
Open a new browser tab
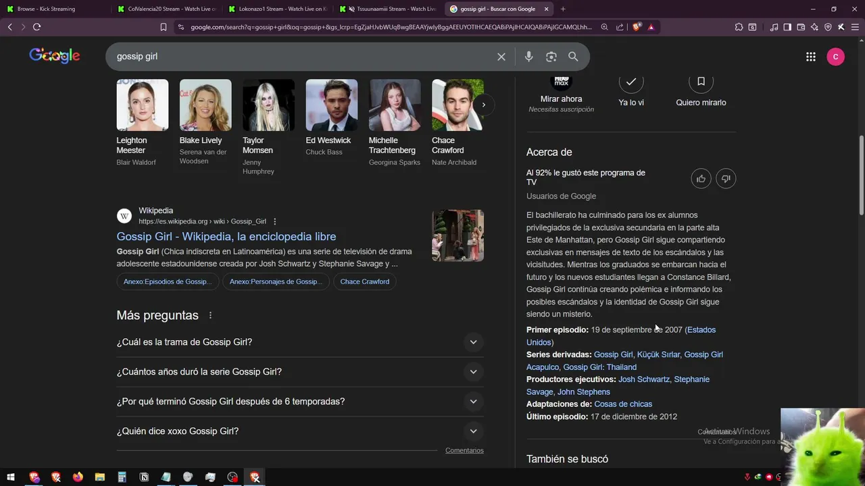pyautogui.click(x=563, y=9)
